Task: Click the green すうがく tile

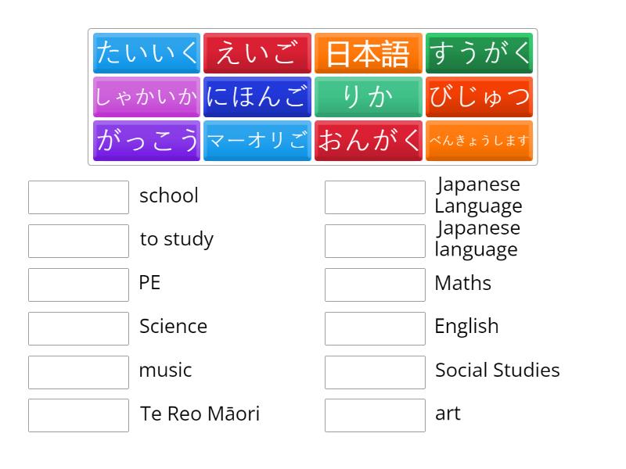Action: 479,53
